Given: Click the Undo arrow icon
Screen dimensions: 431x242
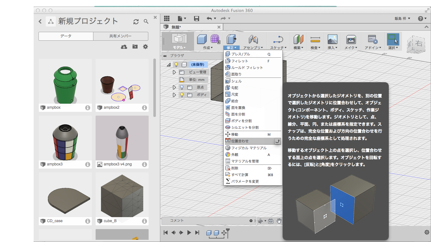Looking at the screenshot, I should coord(209,19).
